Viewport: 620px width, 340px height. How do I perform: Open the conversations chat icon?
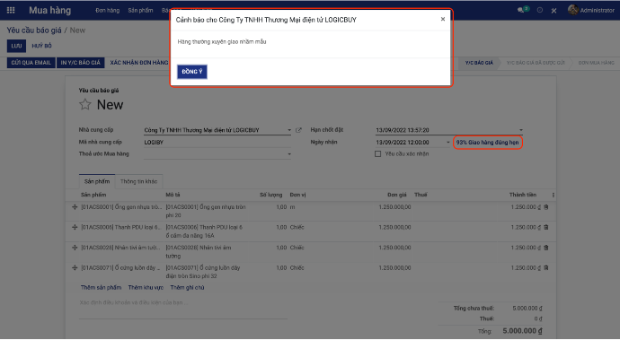[521, 10]
